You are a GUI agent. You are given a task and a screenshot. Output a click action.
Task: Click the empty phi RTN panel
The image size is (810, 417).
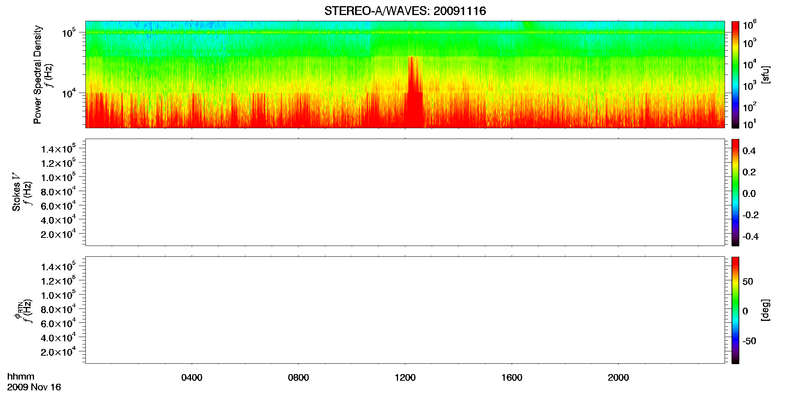tap(405, 310)
